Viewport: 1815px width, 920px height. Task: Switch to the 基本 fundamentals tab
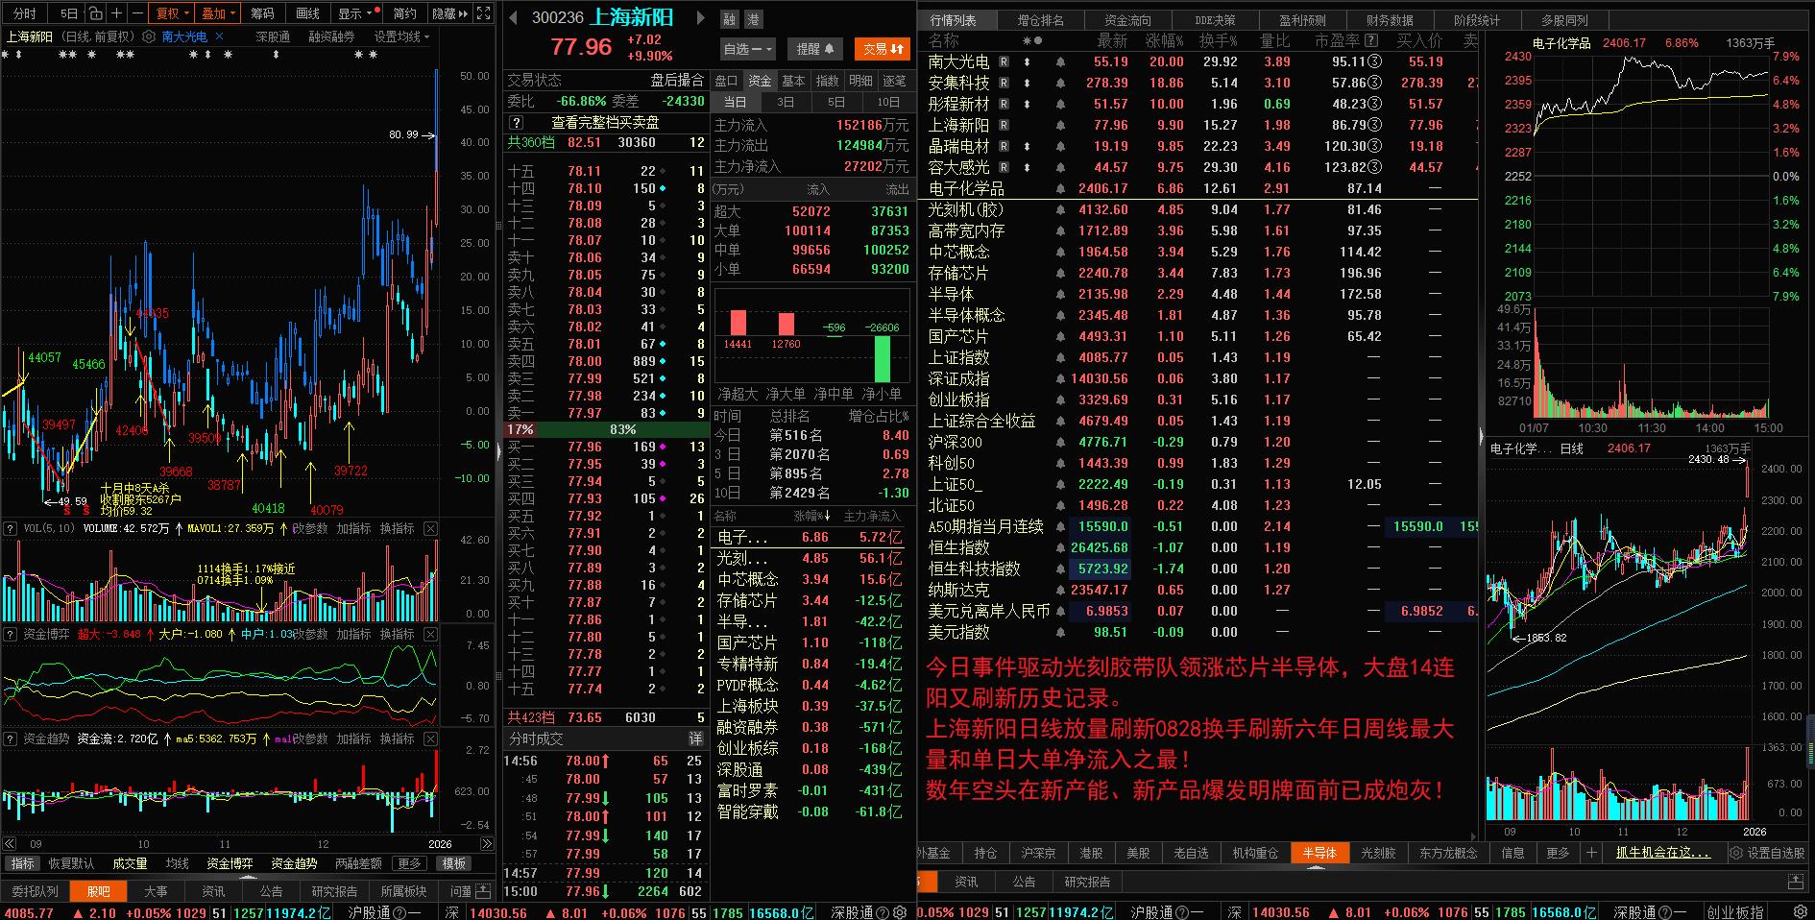tap(793, 81)
